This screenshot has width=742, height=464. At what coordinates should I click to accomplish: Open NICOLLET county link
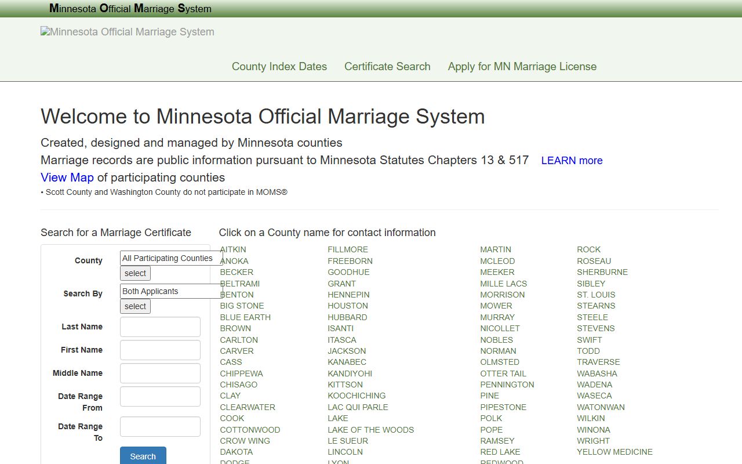point(500,328)
